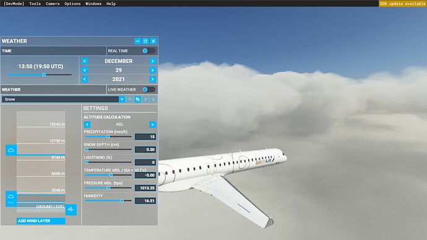Adjust the Precipitation slider

click(108, 137)
